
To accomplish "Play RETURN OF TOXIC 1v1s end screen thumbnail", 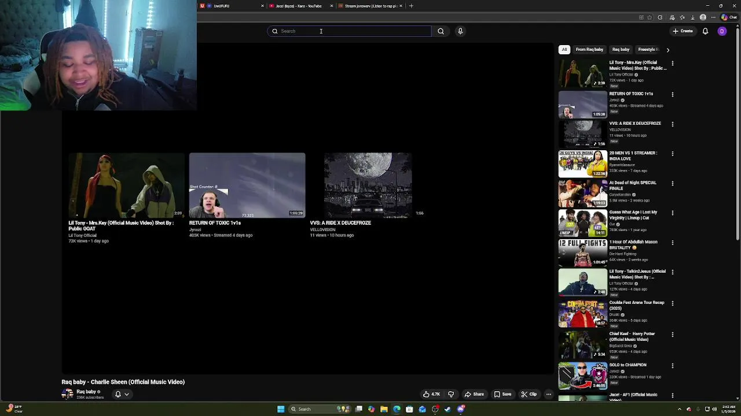I will (247, 185).
